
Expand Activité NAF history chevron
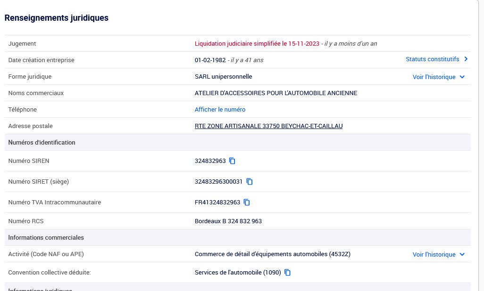tap(462, 254)
